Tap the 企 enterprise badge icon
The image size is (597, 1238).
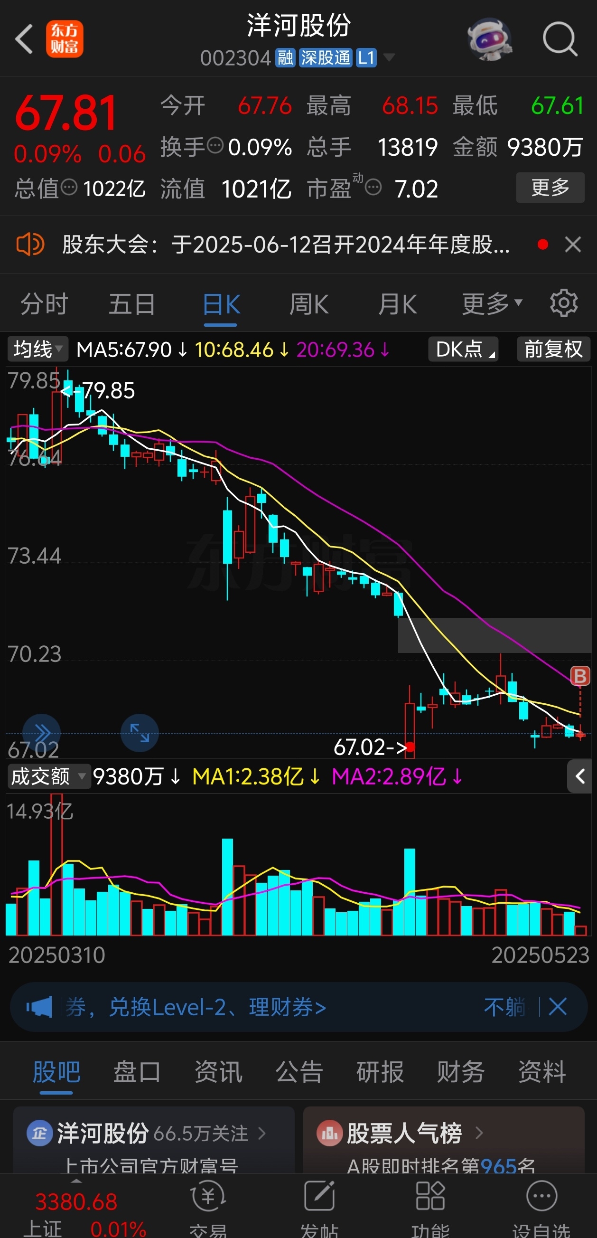pyautogui.click(x=39, y=1134)
